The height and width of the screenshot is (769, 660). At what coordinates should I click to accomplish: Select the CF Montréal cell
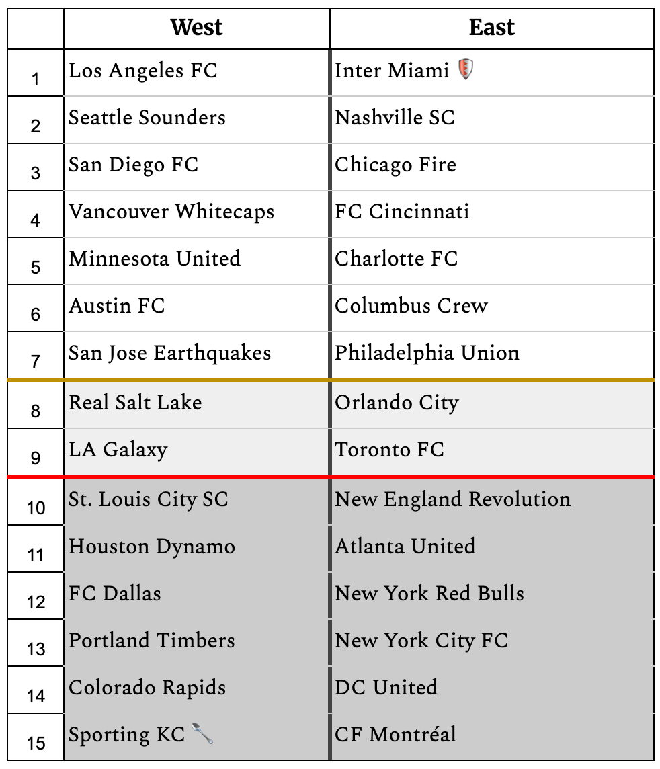[x=395, y=735]
